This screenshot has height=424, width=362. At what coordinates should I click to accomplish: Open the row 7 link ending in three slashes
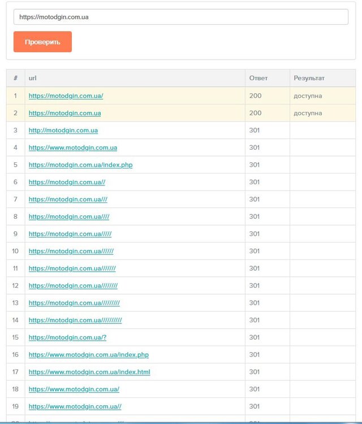[68, 200]
